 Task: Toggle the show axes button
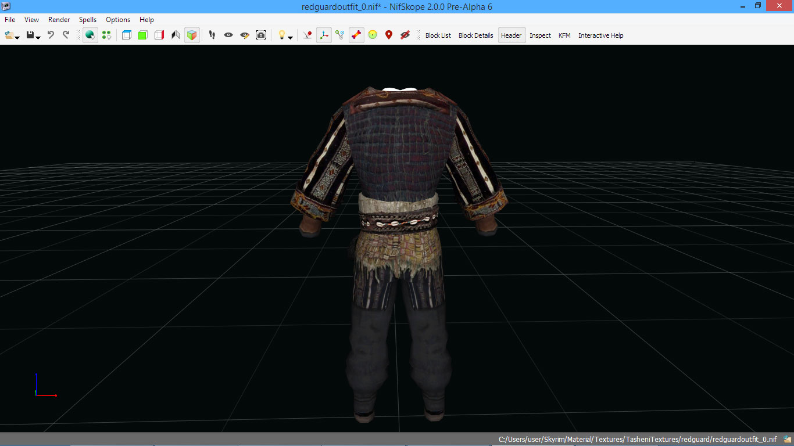324,35
